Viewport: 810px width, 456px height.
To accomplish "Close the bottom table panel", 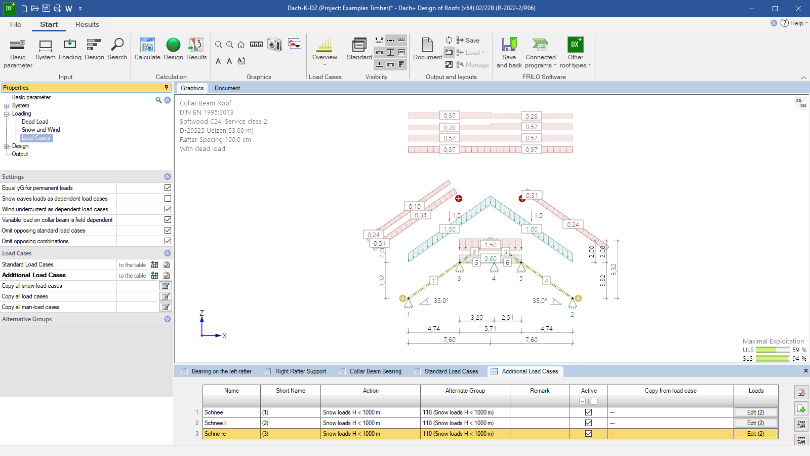I will coord(805,371).
